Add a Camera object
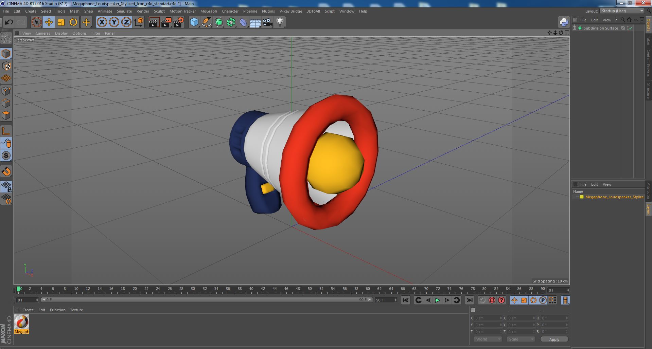Viewport: 652px width, 349px height. (268, 22)
